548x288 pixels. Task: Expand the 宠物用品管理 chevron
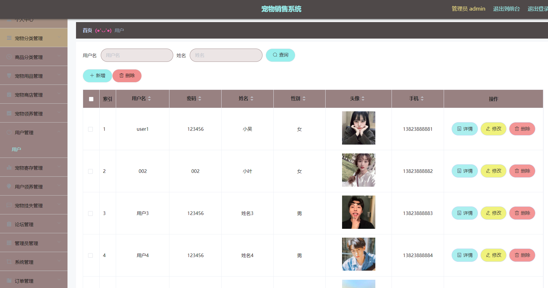click(59, 75)
